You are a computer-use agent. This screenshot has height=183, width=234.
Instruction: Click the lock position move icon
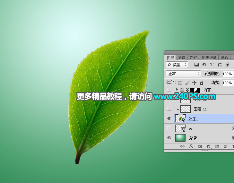[194, 83]
